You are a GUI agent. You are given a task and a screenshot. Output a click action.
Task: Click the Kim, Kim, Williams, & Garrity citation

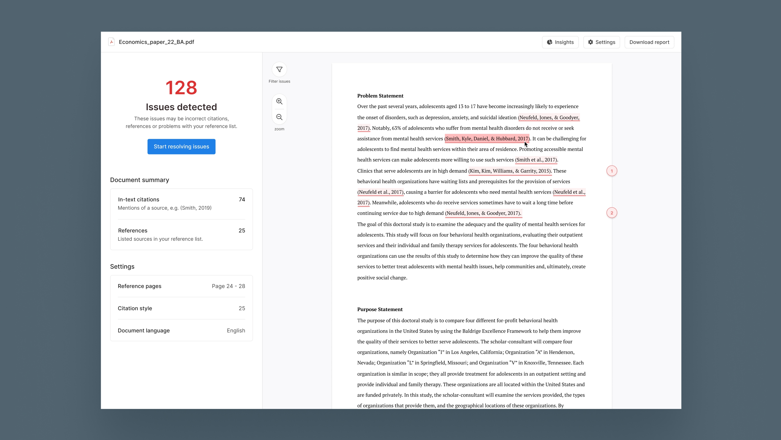tap(510, 171)
